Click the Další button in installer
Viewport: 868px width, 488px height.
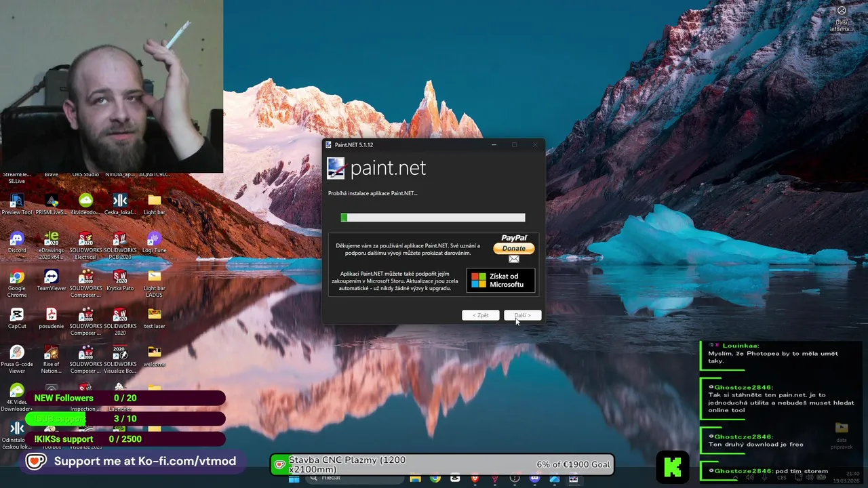coord(522,315)
